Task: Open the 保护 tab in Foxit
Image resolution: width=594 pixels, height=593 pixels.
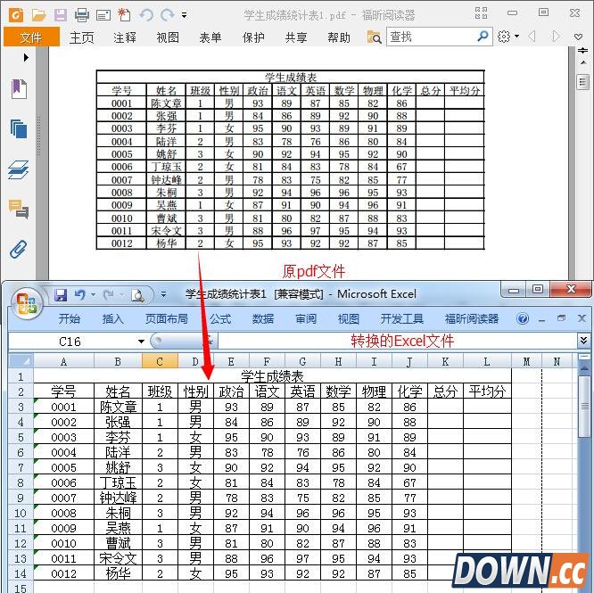Action: (253, 37)
